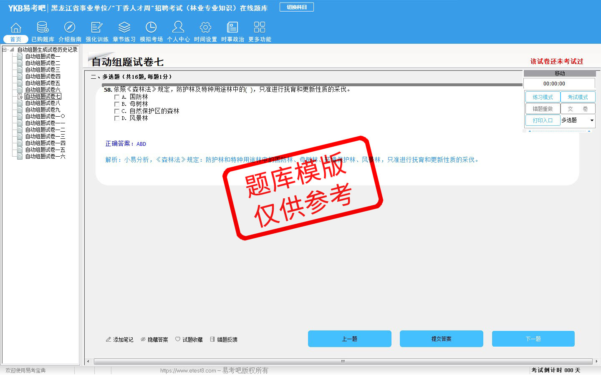Open 更多功能 grid icon
601x375 pixels.
260,27
